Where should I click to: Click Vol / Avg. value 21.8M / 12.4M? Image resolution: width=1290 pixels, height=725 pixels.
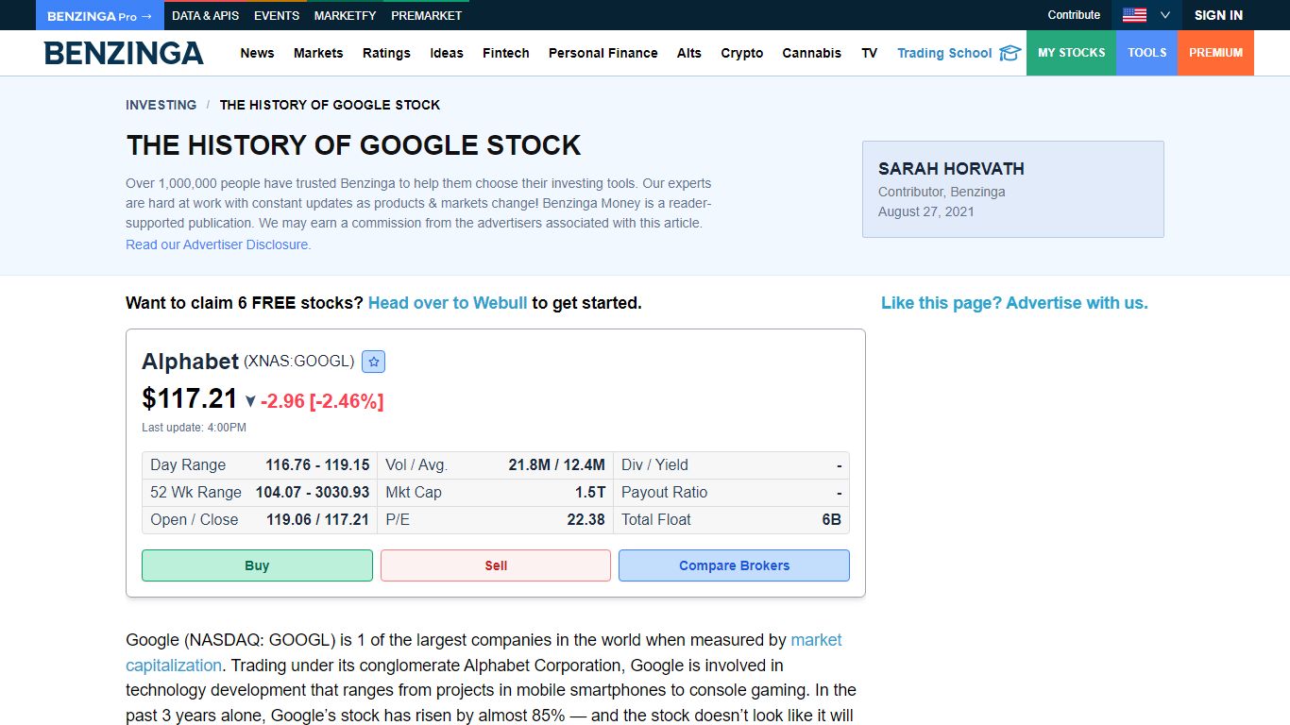pos(557,464)
